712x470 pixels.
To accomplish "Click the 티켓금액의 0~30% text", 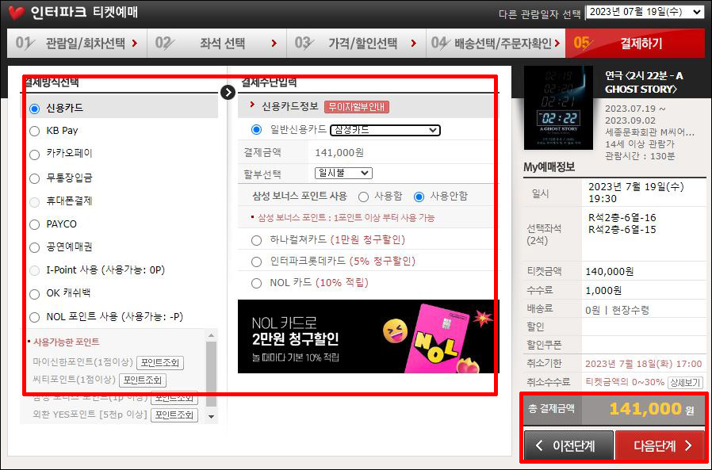I will point(625,382).
